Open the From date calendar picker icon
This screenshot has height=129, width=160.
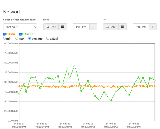pos(63,27)
